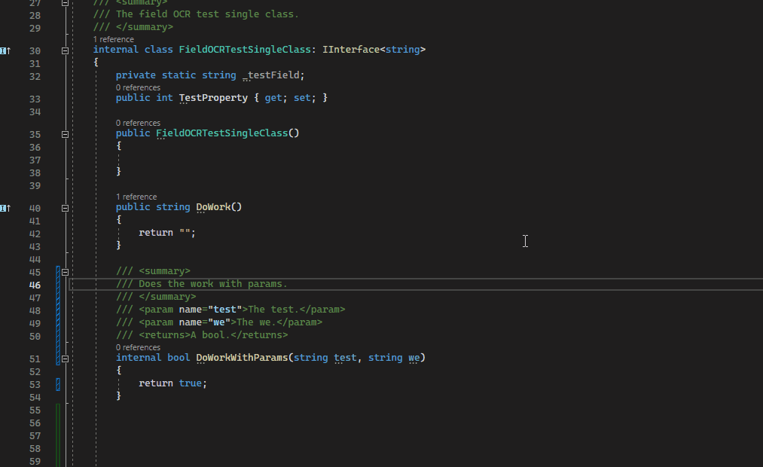
Task: Click the opening brace on line 31
Action: [96, 63]
